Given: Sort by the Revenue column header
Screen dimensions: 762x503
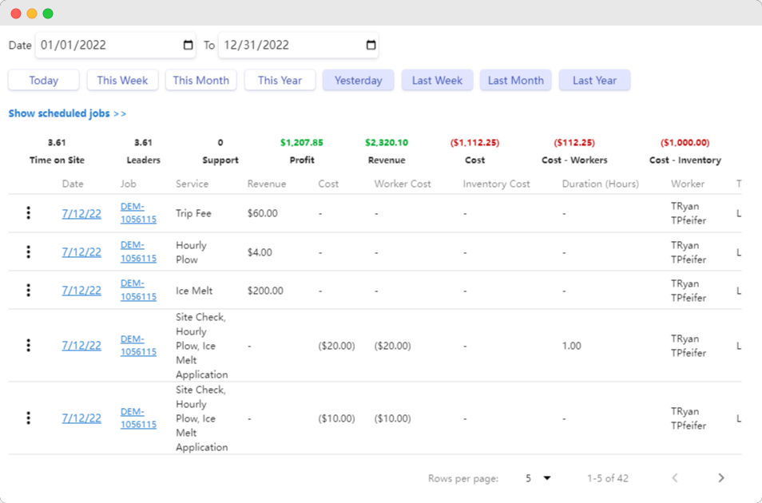Looking at the screenshot, I should pyautogui.click(x=266, y=184).
